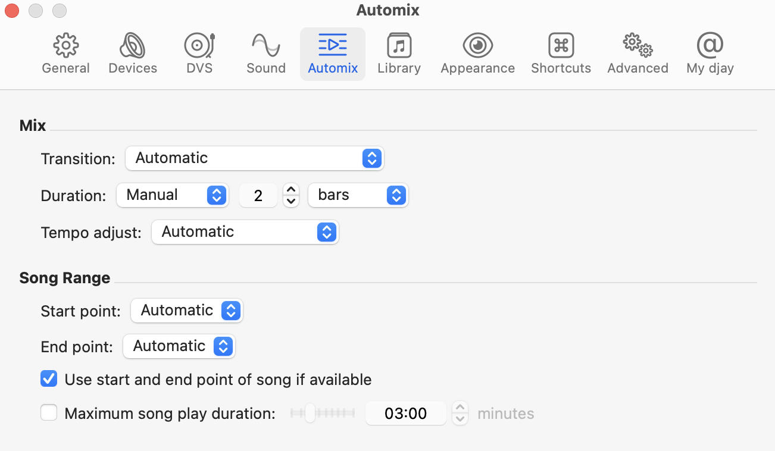Open the My djay account pane
Screen dimensions: 775x451
710,52
